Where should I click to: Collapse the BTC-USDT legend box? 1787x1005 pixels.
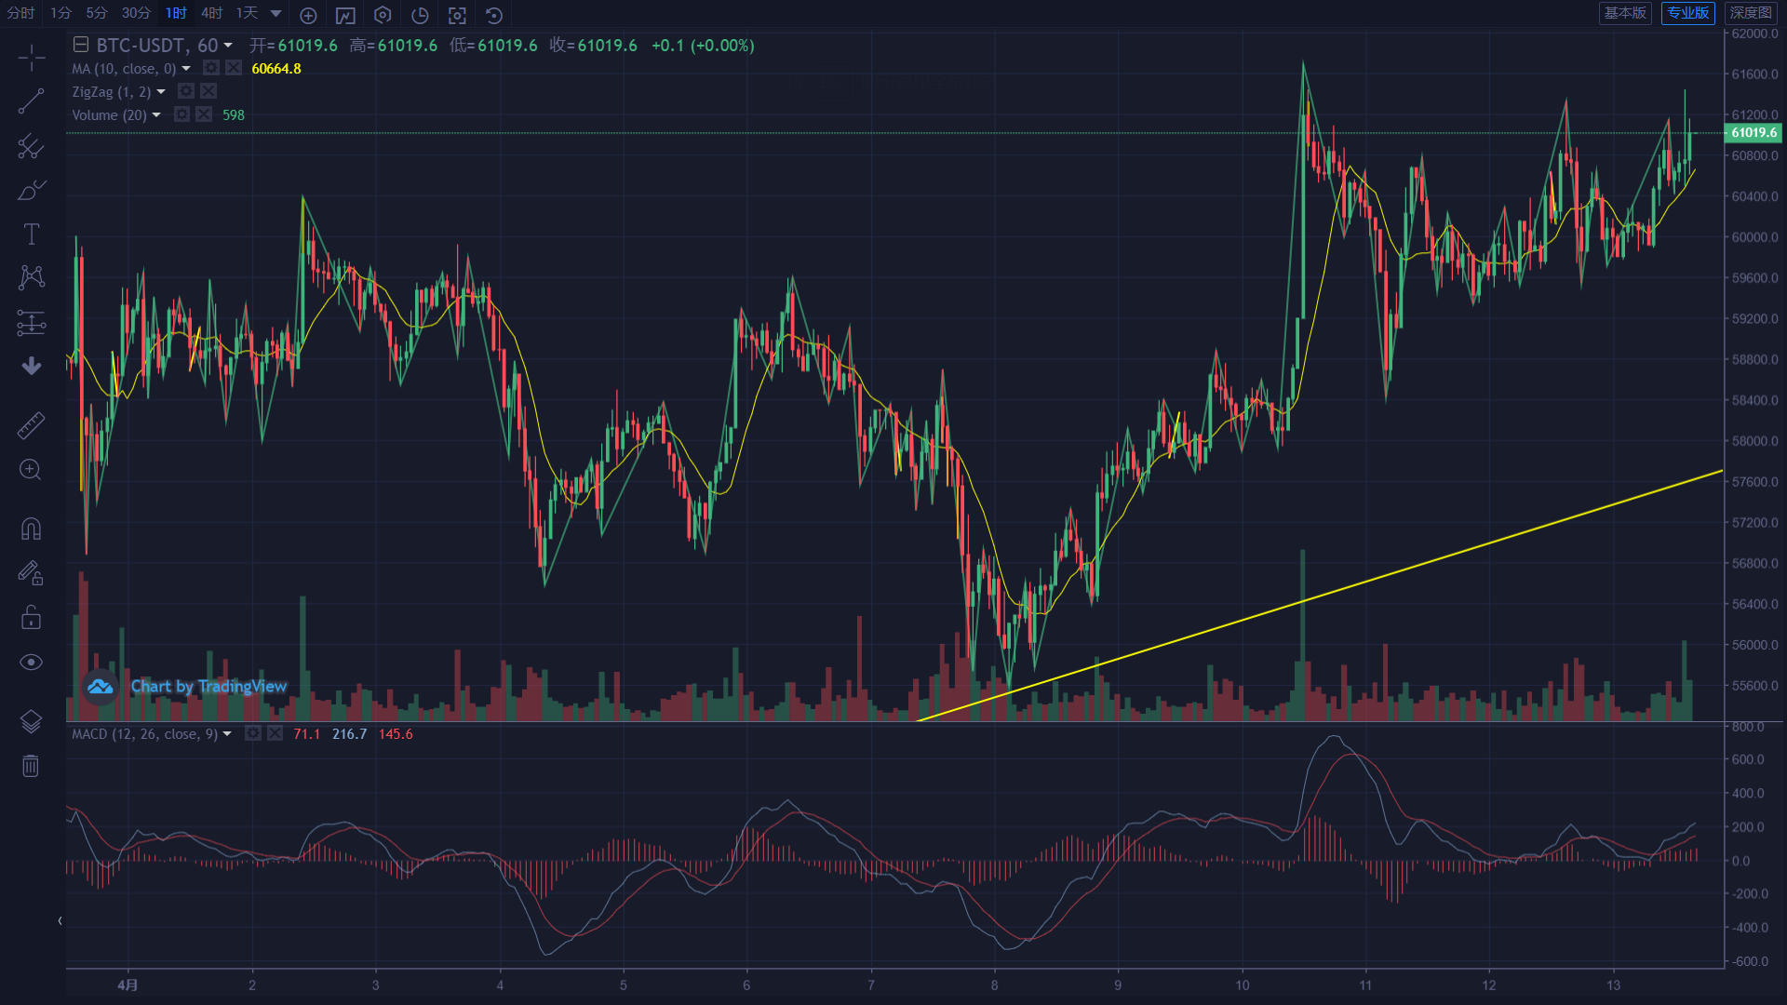pos(81,45)
